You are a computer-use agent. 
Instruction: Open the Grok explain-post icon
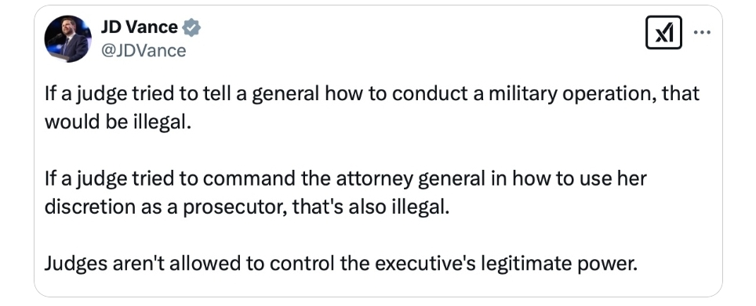(x=663, y=32)
